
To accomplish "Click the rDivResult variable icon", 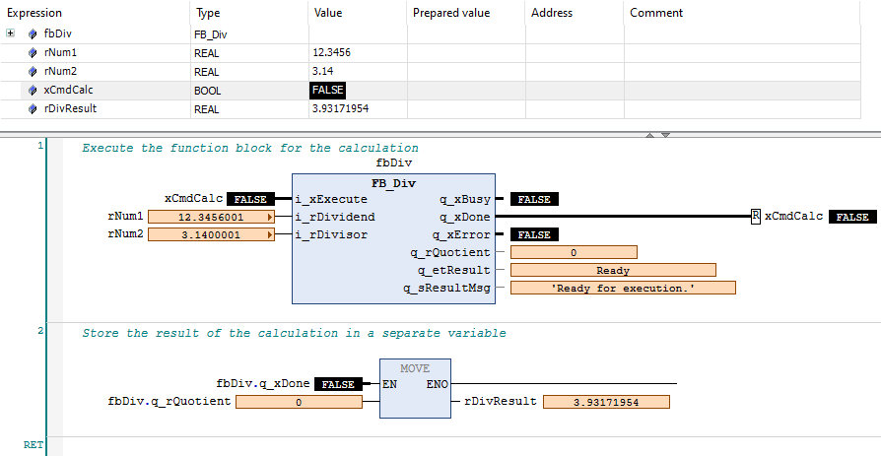I will 33,108.
